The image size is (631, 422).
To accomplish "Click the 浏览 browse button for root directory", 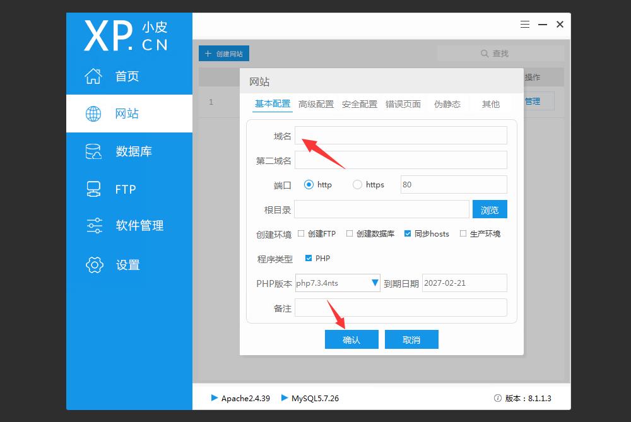I will (x=489, y=209).
